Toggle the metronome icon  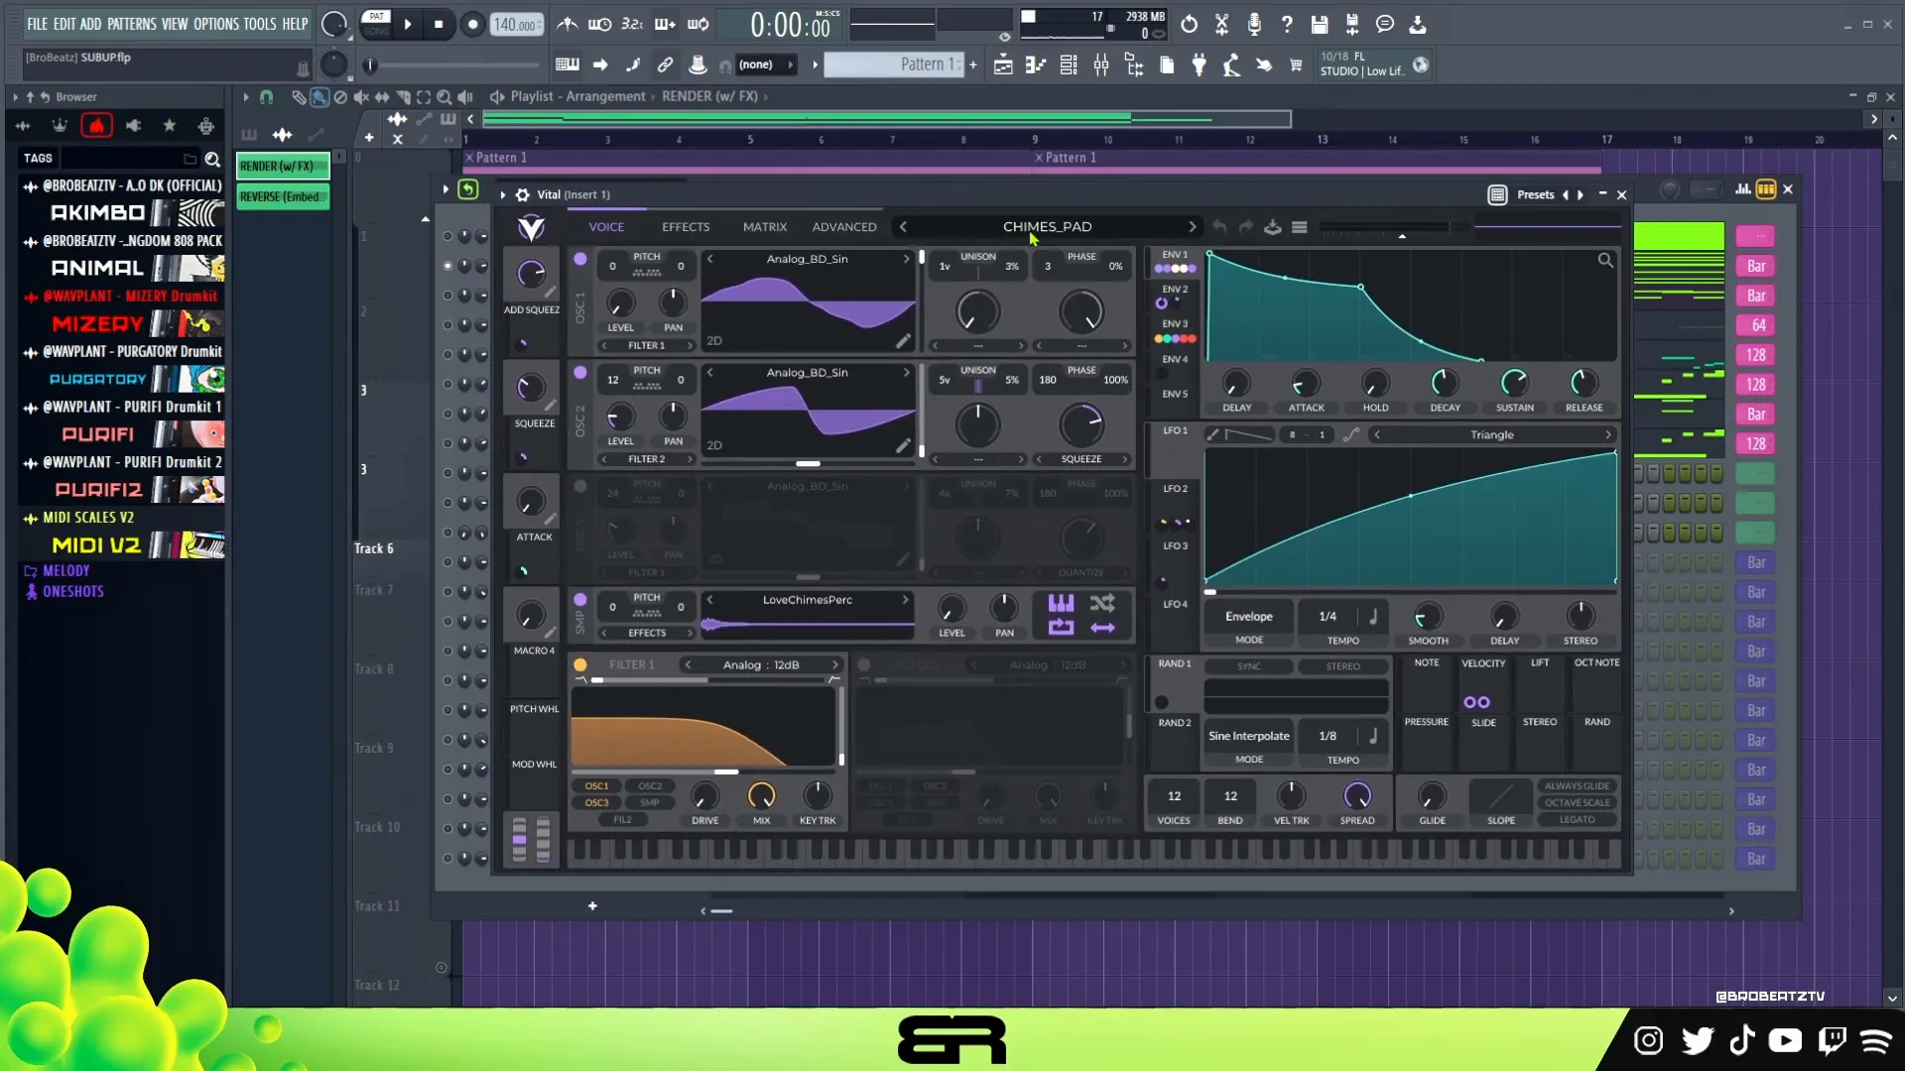(x=567, y=24)
